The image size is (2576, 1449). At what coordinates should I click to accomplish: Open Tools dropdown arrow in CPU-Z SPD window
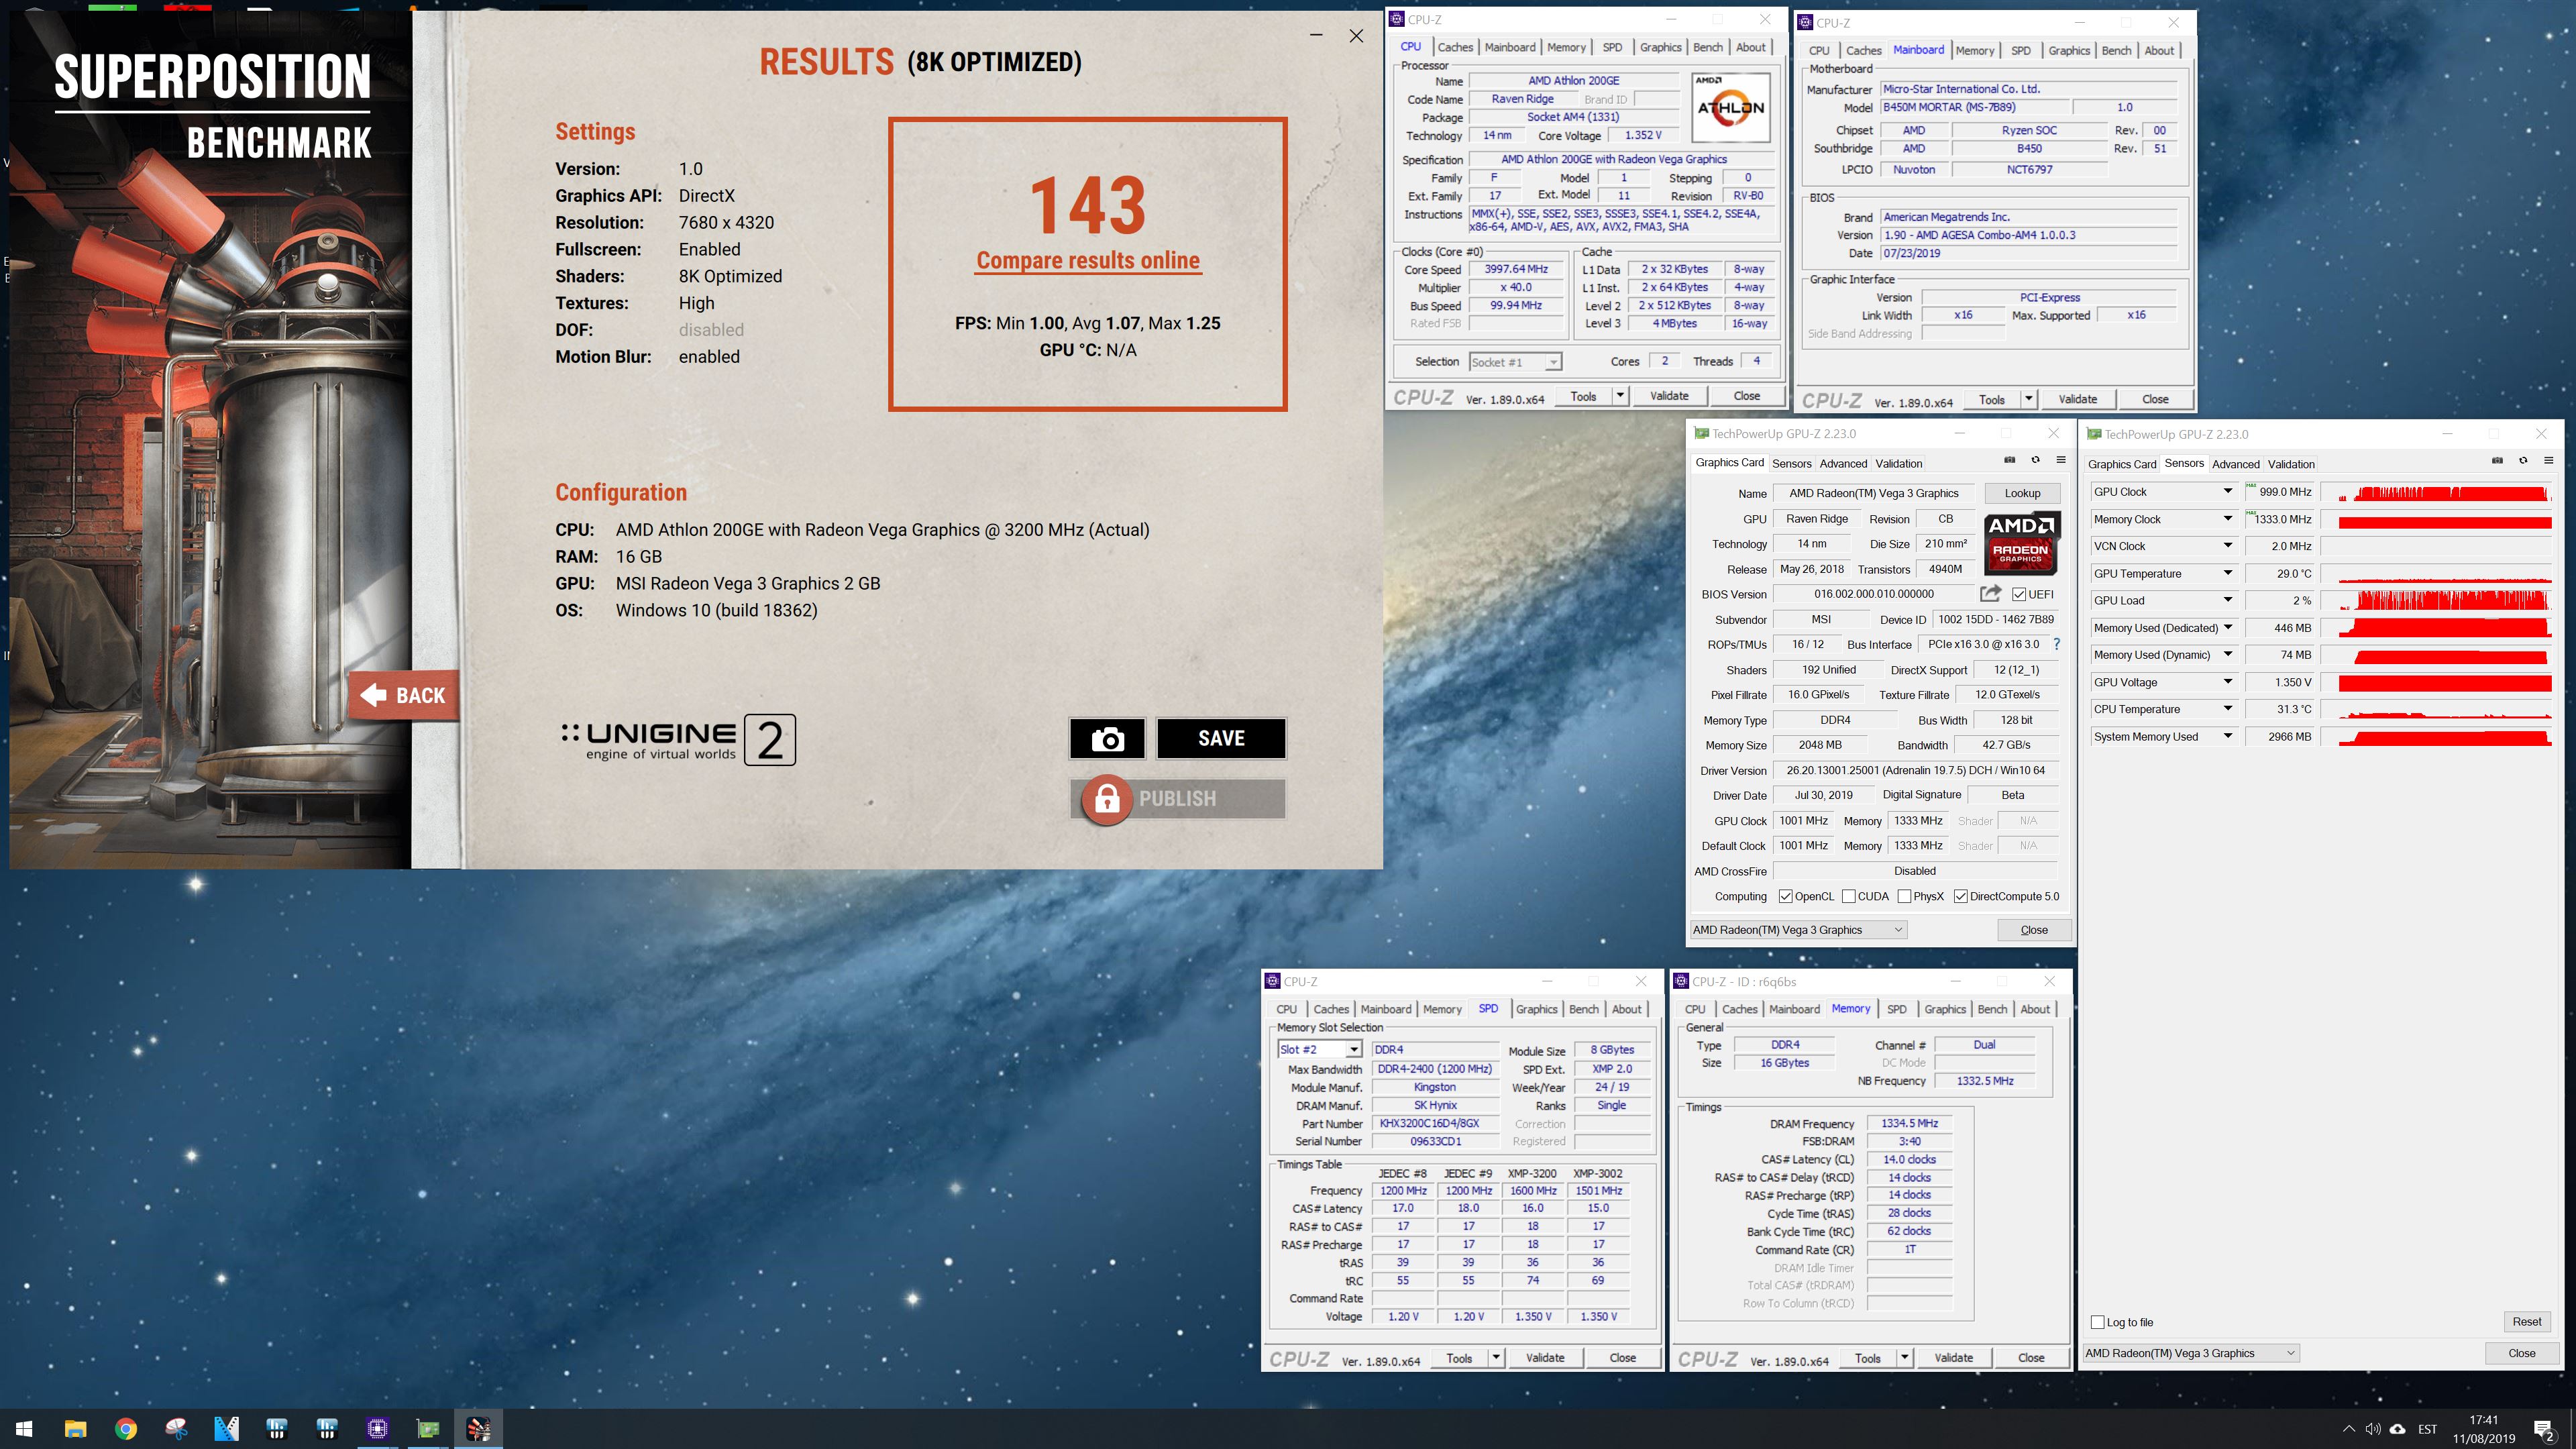point(1496,1357)
